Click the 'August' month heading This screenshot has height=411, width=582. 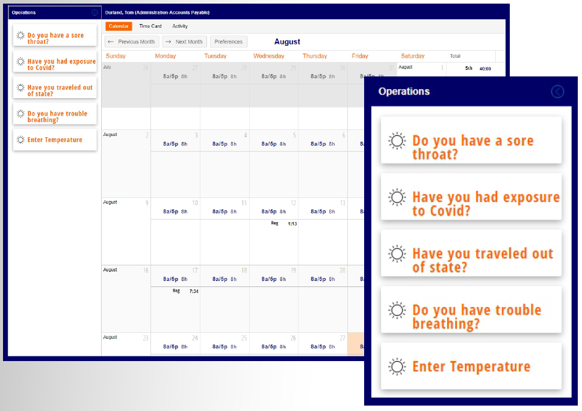[287, 42]
